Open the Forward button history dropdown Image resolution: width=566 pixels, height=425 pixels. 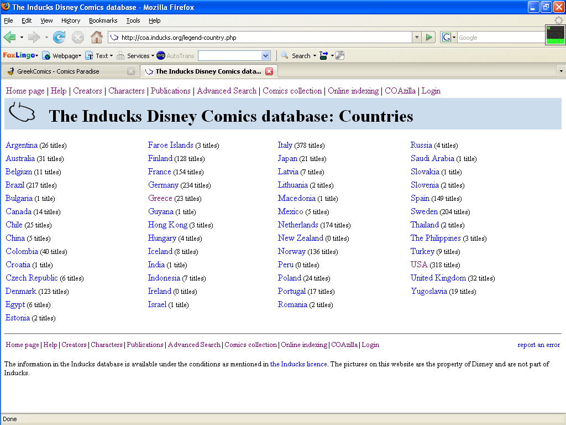tap(46, 37)
